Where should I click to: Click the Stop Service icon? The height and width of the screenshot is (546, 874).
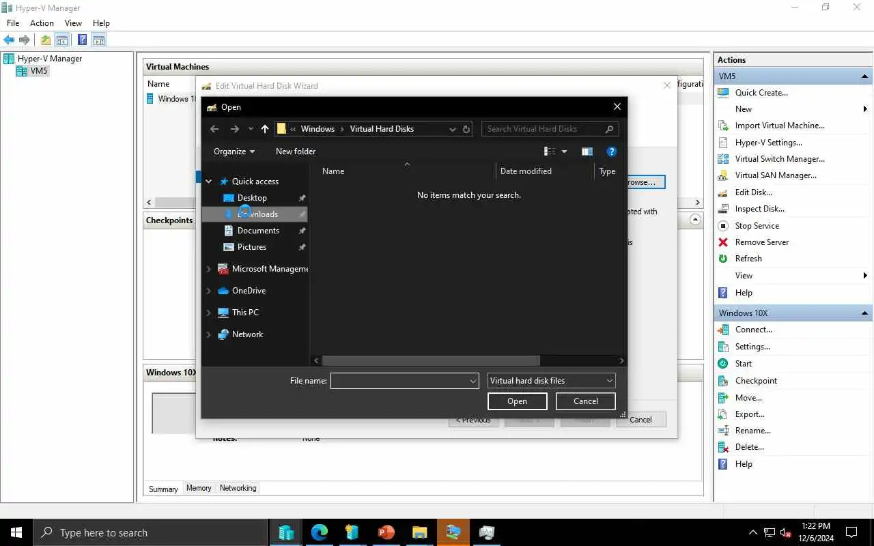pos(723,226)
